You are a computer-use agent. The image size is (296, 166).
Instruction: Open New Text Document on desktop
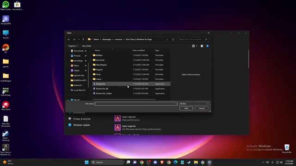pyautogui.click(x=6, y=121)
